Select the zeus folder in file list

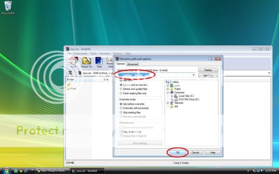(x=73, y=89)
